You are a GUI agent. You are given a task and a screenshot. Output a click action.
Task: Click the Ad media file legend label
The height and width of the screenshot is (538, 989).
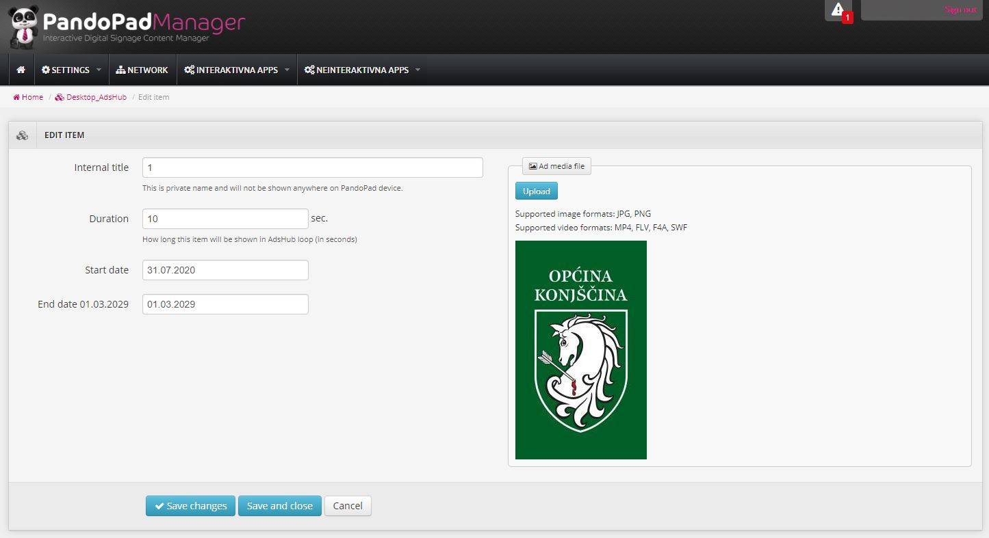click(556, 166)
